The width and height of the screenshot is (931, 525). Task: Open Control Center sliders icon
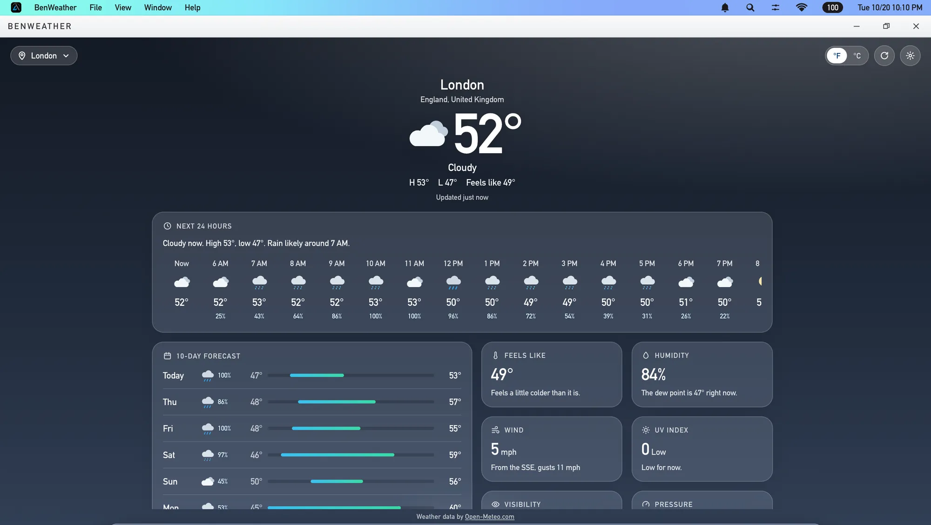coord(775,7)
